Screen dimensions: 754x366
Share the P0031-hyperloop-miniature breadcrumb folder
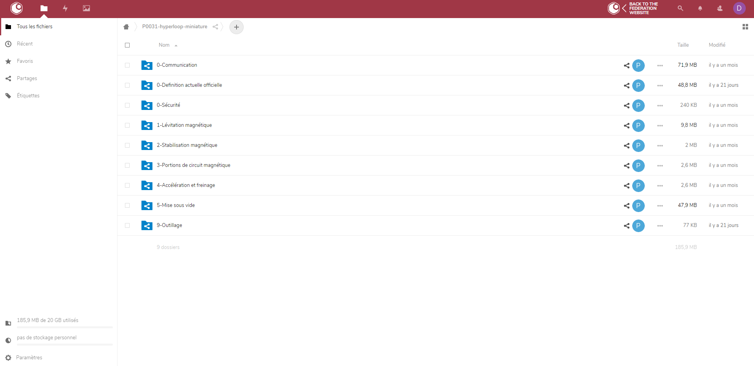215,27
